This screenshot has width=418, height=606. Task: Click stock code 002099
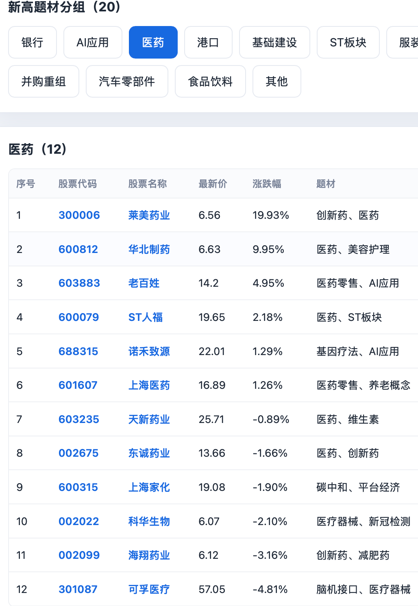pyautogui.click(x=79, y=555)
